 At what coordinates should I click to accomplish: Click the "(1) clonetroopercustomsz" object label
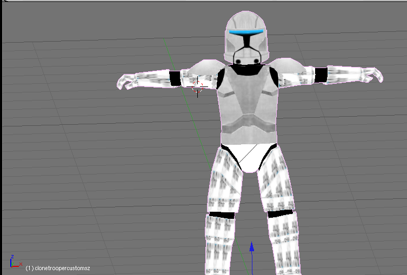coord(58,268)
